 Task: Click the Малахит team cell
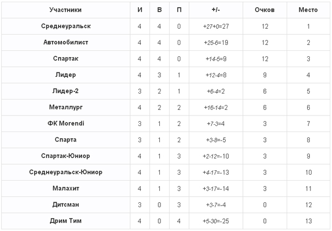pos(66,188)
